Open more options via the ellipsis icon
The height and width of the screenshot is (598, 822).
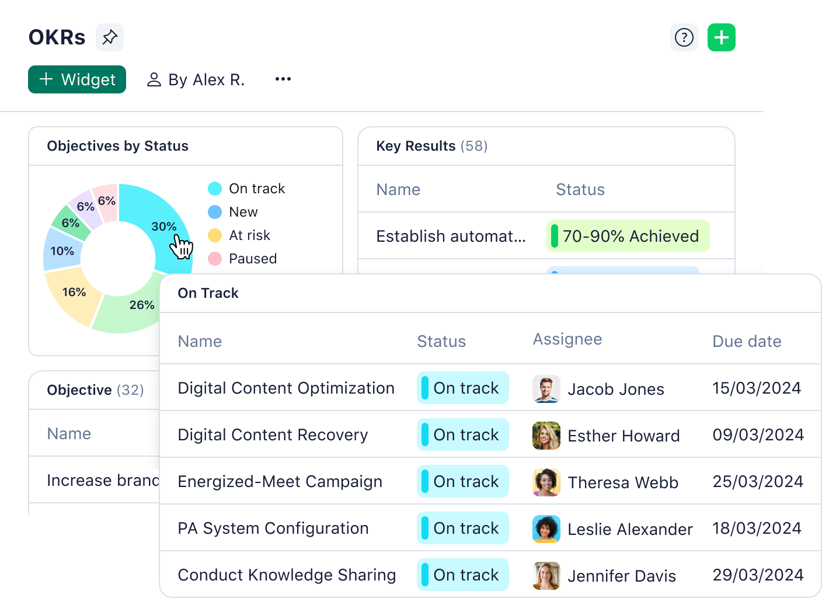click(x=283, y=79)
